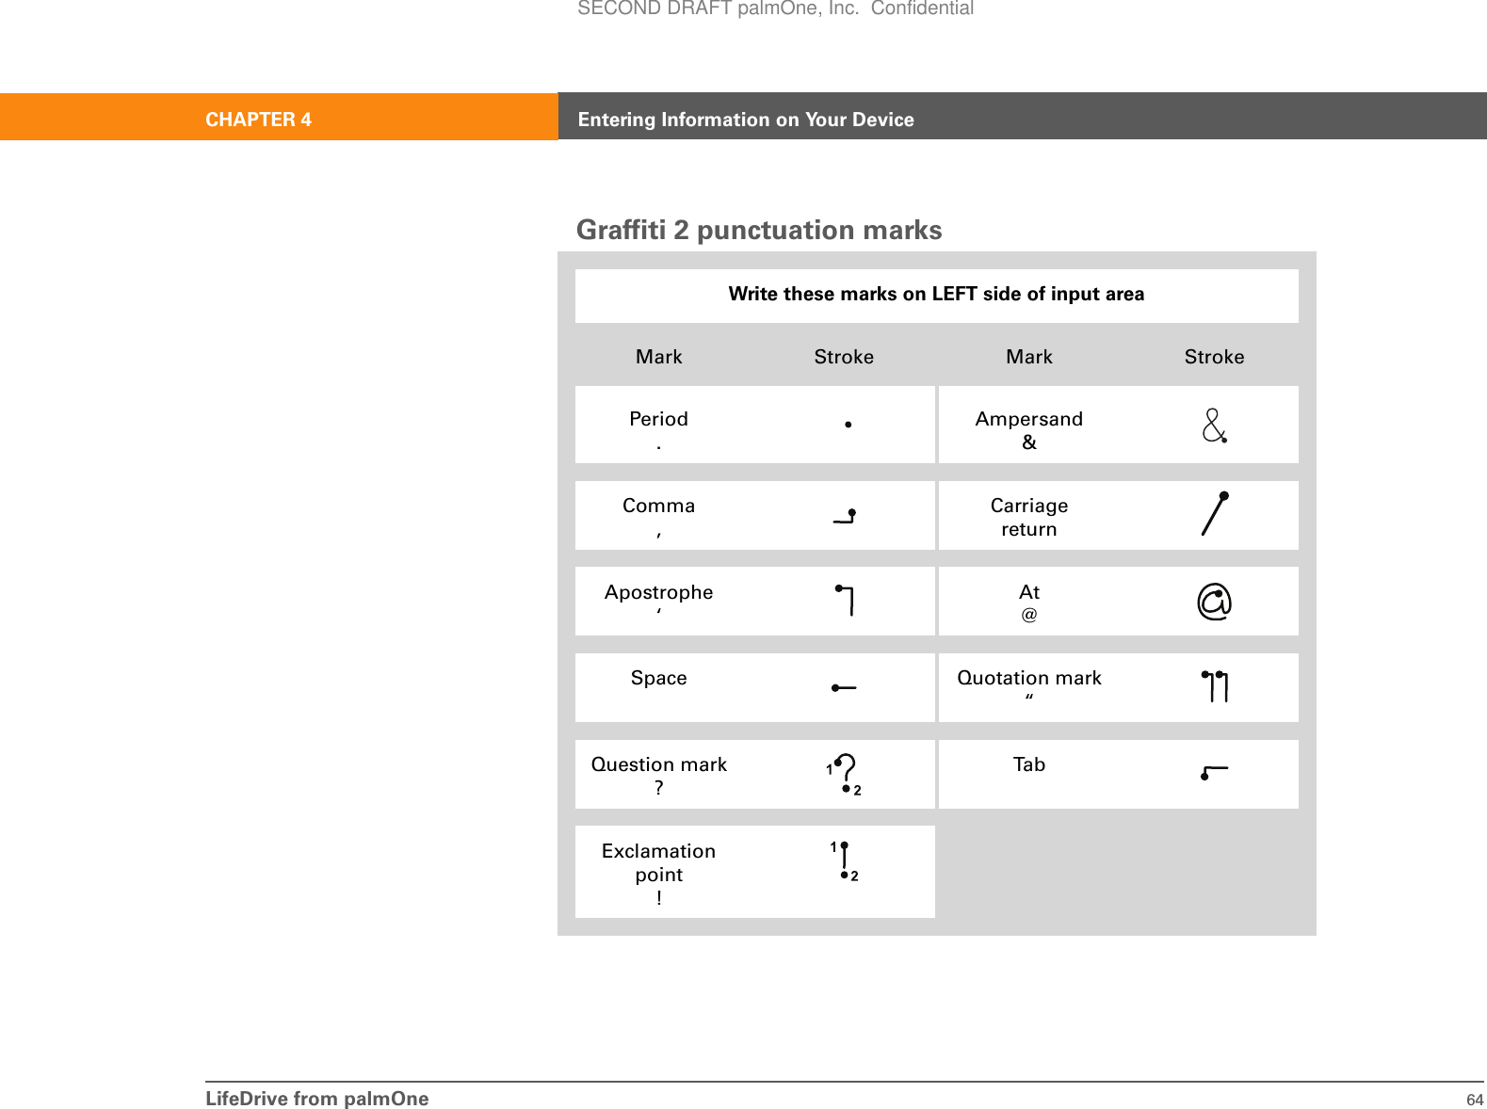Image resolution: width=1487 pixels, height=1109 pixels.
Task: Select the 'Graffiti 2 punctuation marks' heading
Action: [759, 230]
